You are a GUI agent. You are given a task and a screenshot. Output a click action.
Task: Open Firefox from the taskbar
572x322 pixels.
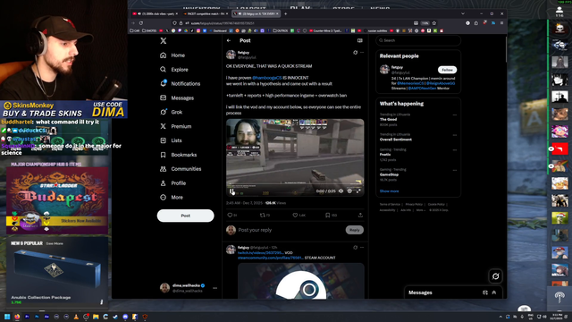(x=17, y=317)
